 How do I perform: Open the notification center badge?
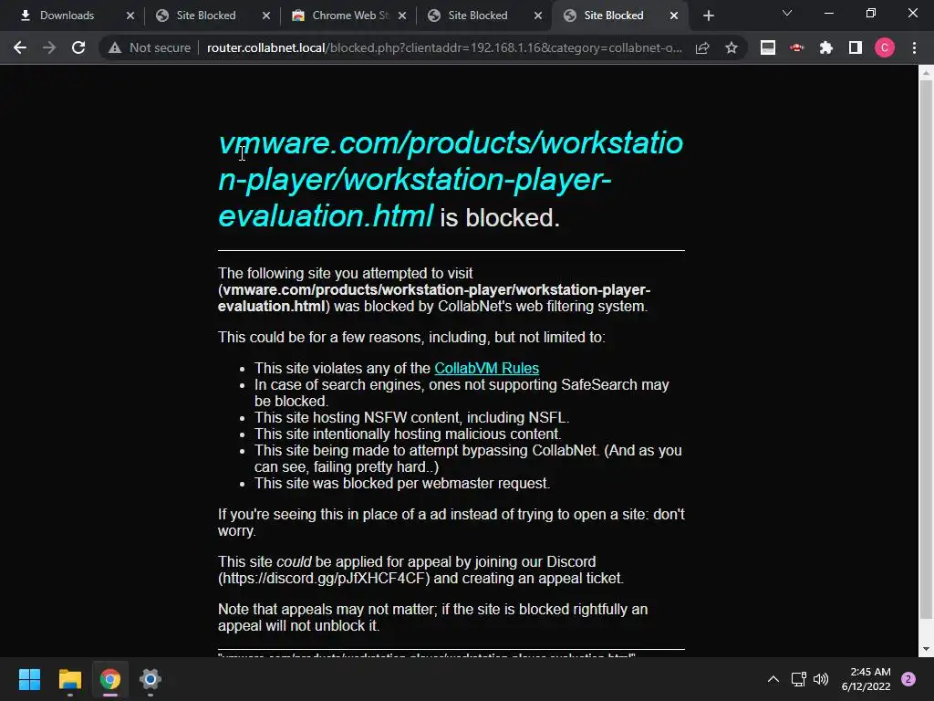[908, 679]
